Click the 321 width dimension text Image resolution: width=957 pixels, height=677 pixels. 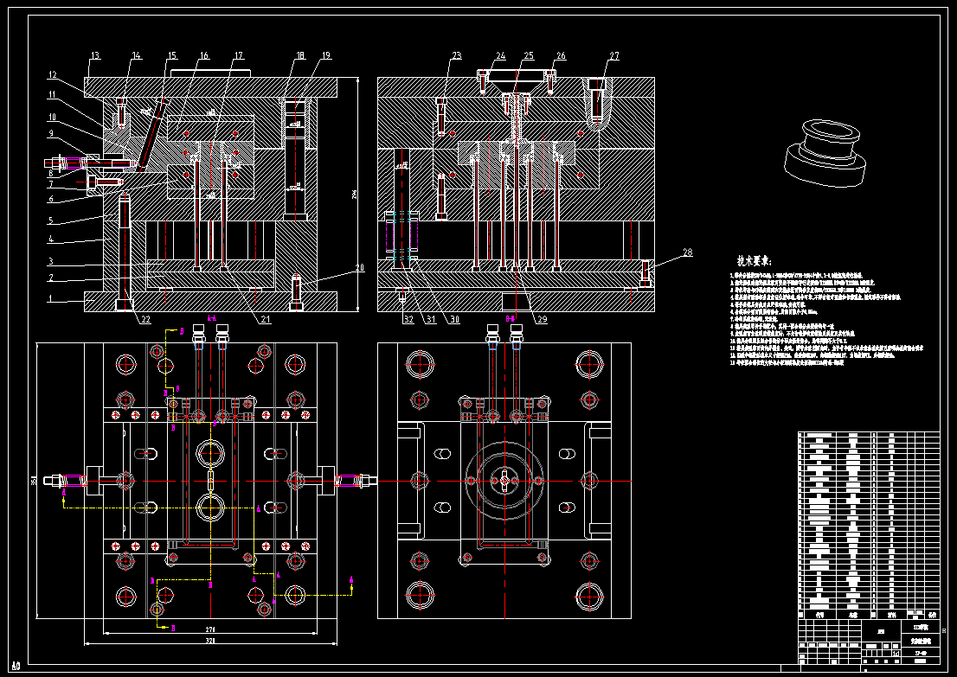point(210,641)
